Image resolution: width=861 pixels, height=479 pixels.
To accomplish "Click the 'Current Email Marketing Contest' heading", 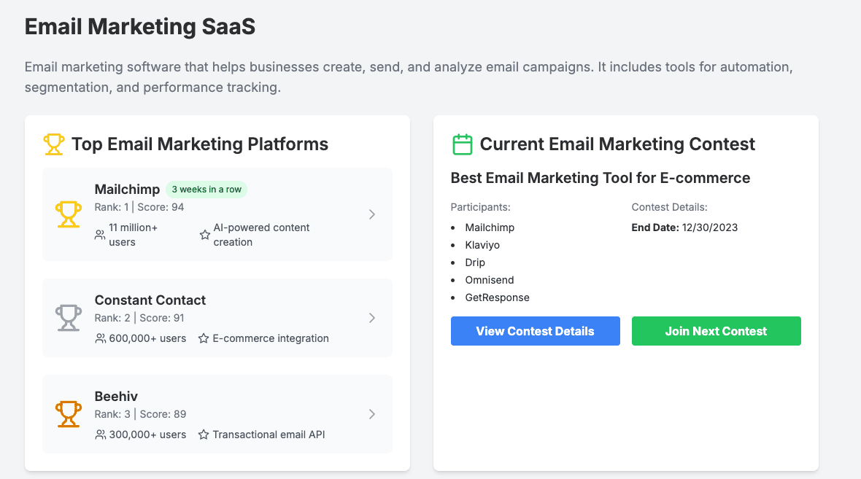I will pyautogui.click(x=617, y=144).
